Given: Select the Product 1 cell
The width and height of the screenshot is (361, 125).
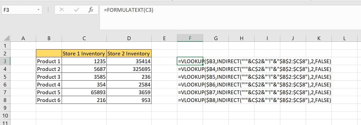Looking at the screenshot, I should pyautogui.click(x=49, y=61).
